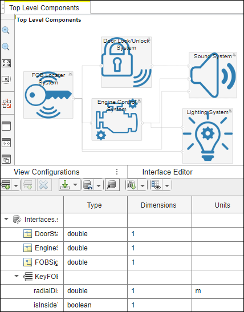
Task: Select the Sound System speaker component
Action: (213, 75)
